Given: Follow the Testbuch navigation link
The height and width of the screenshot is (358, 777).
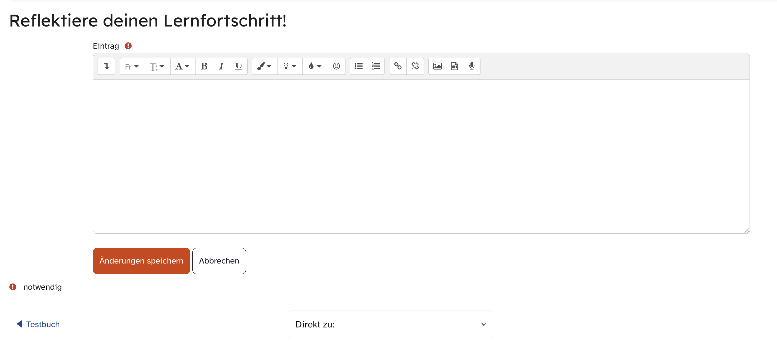Looking at the screenshot, I should pos(43,324).
